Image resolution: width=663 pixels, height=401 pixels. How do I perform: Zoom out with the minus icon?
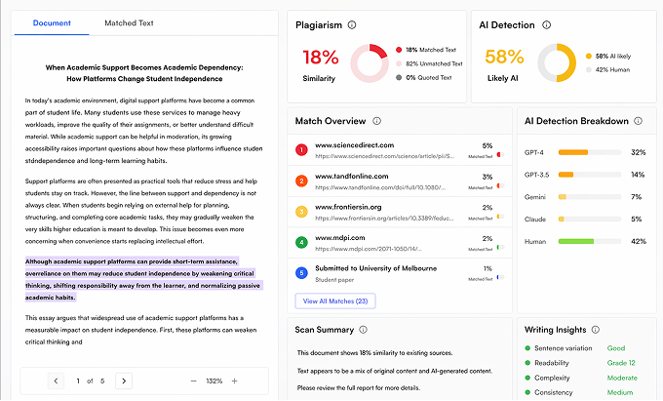tap(194, 381)
